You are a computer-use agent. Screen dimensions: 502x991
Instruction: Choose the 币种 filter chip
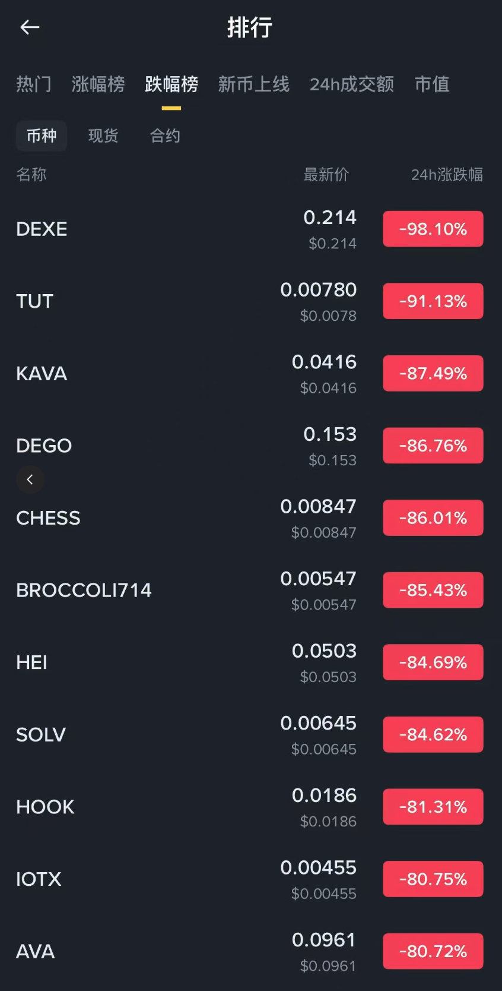point(42,135)
